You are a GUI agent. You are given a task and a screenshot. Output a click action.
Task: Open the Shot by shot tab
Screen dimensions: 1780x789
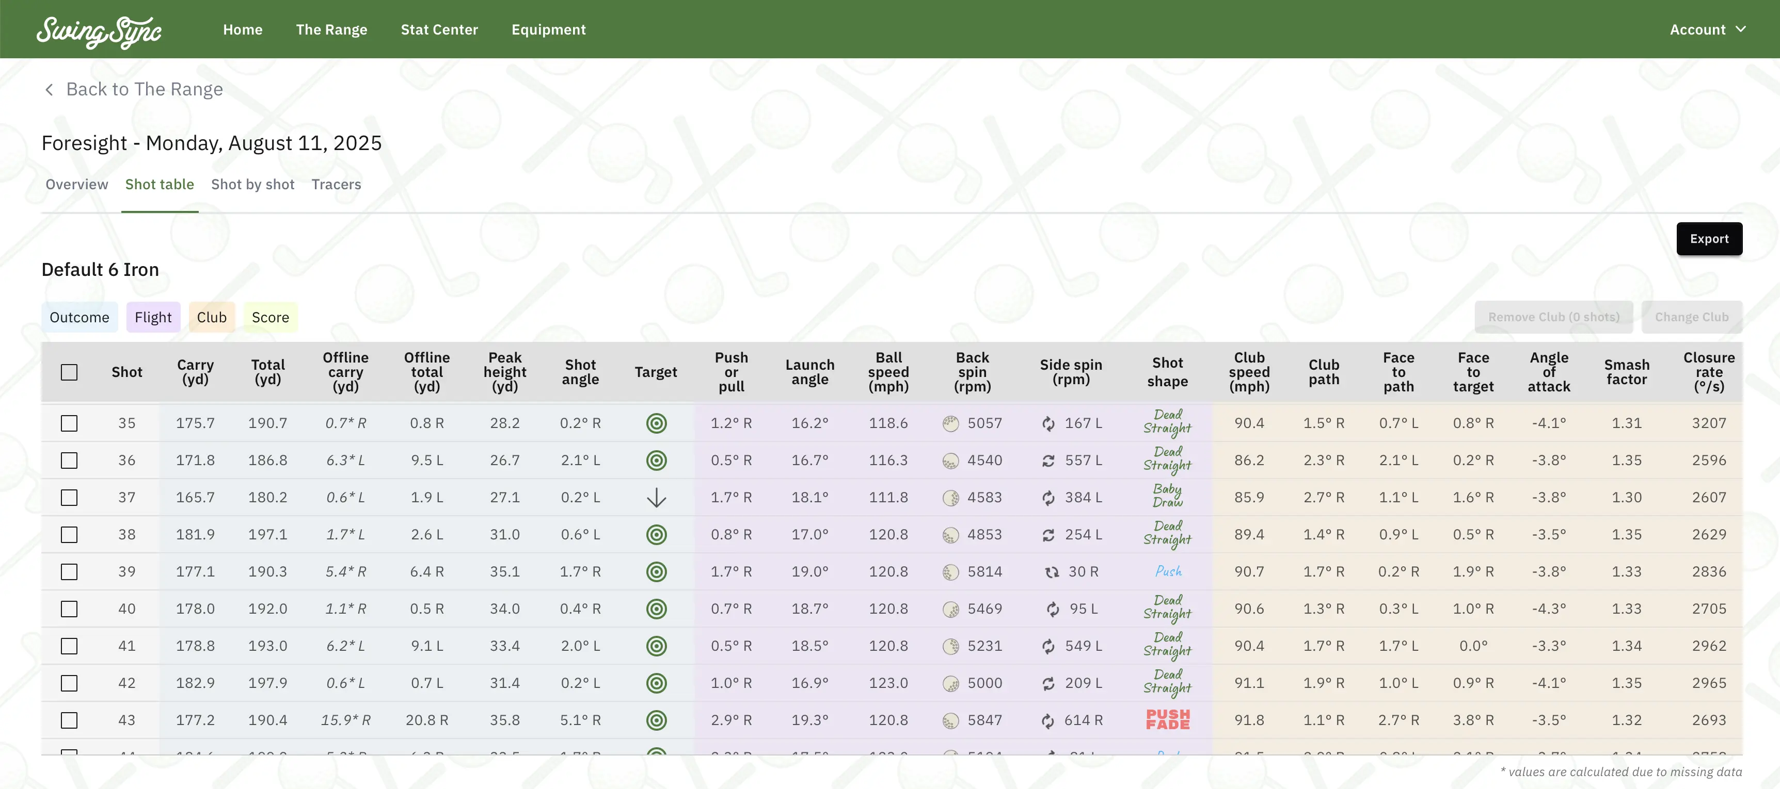point(252,184)
